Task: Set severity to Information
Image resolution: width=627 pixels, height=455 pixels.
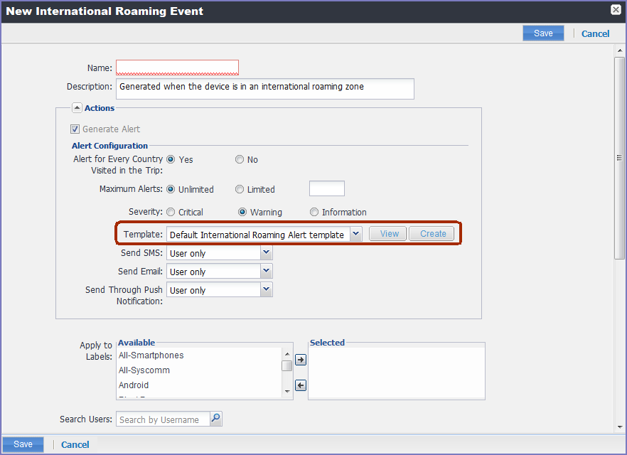Action: [x=314, y=213]
